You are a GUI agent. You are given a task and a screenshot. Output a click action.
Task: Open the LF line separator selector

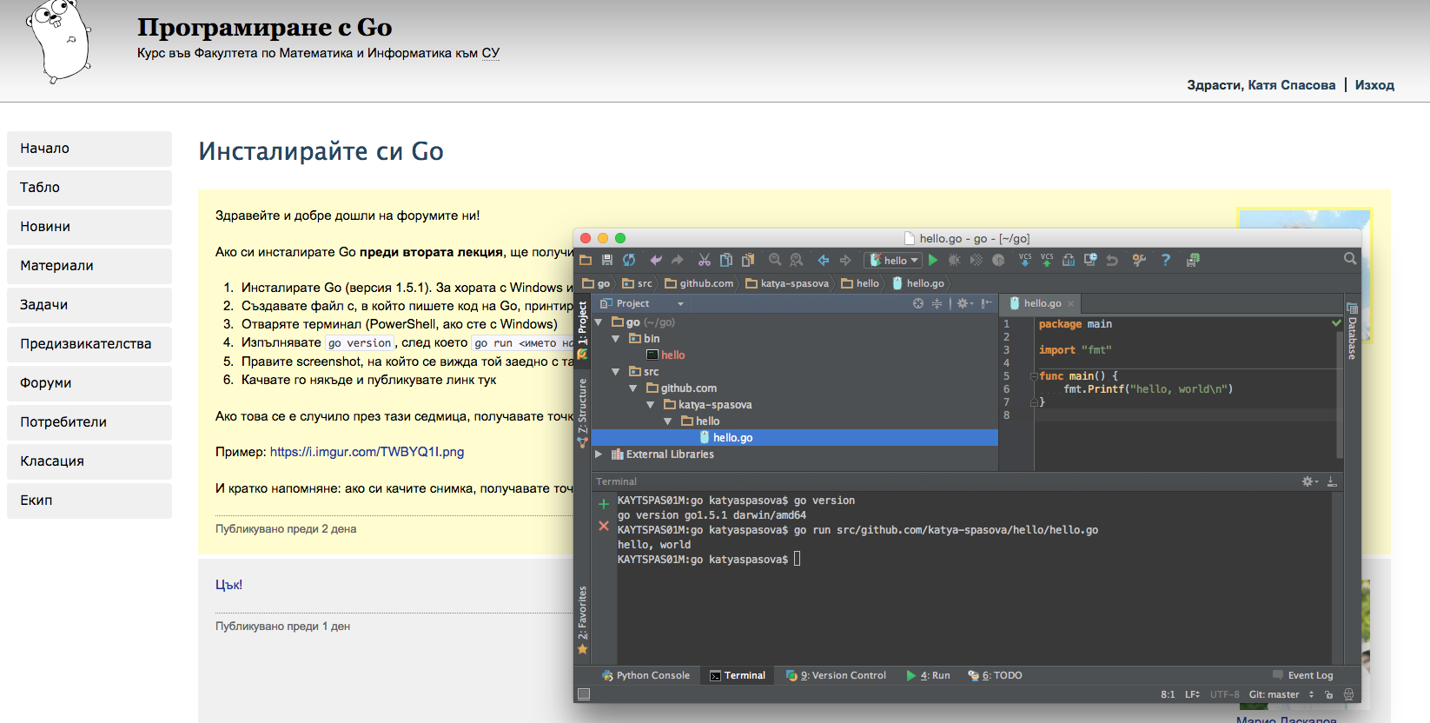point(1193,694)
